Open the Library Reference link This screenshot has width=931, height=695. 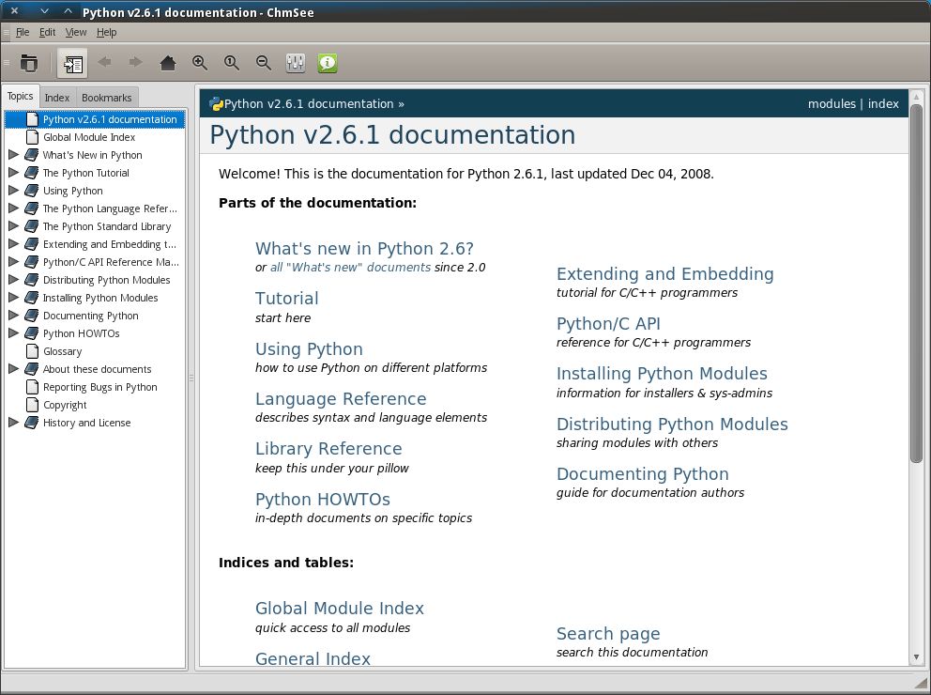328,448
